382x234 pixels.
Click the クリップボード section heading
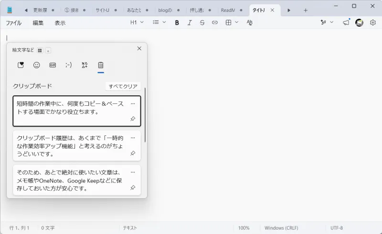point(32,86)
